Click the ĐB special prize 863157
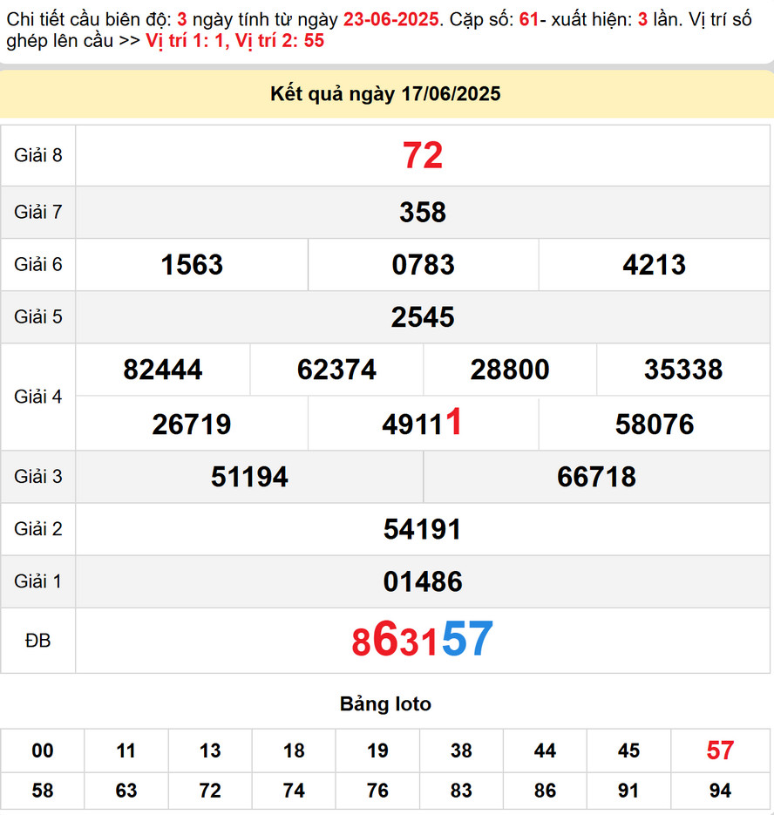This screenshot has height=815, width=774. pyautogui.click(x=422, y=639)
